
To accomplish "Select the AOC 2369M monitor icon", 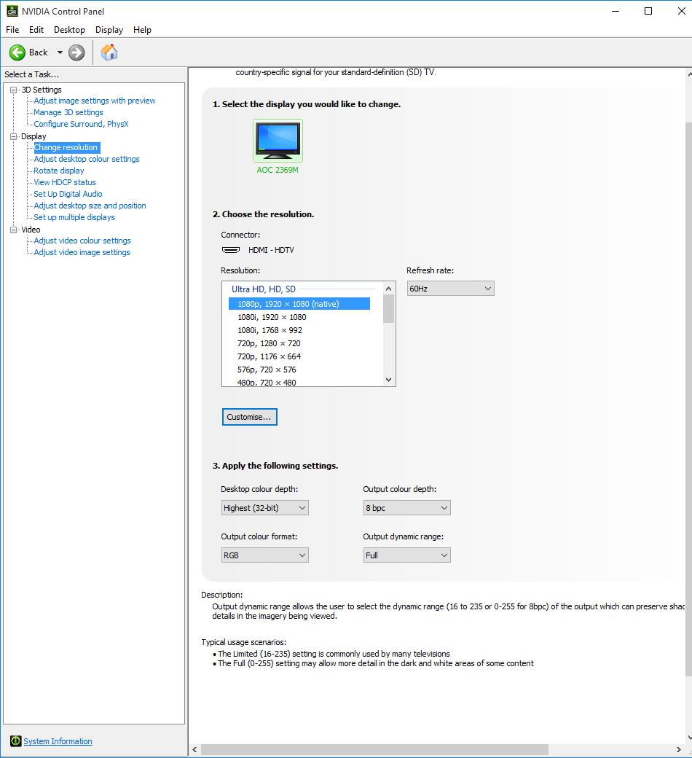I will [x=278, y=141].
